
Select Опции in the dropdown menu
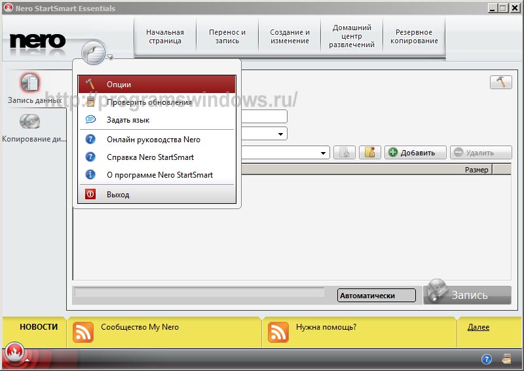157,85
